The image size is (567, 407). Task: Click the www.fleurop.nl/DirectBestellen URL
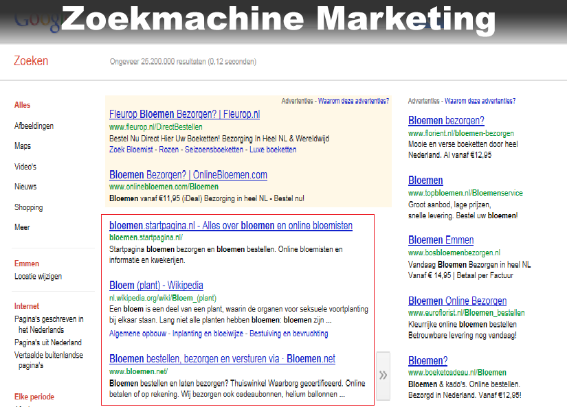point(156,127)
